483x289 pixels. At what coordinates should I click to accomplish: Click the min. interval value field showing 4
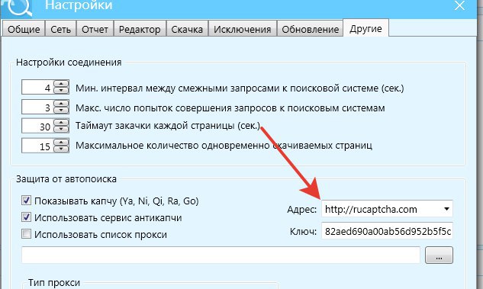point(37,87)
